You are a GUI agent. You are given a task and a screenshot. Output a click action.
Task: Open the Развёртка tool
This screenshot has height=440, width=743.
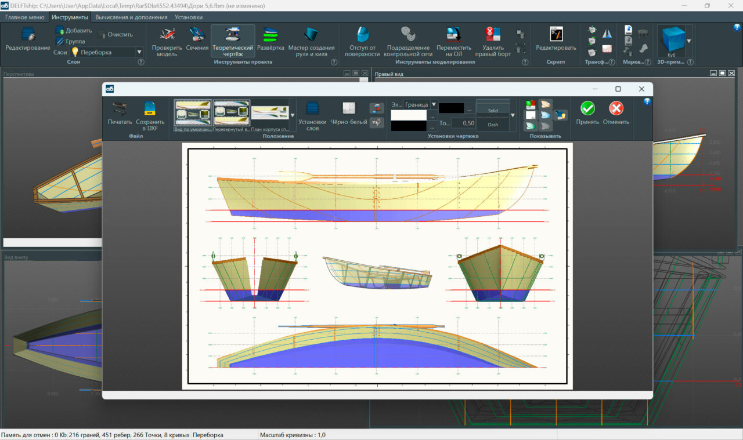(270, 39)
